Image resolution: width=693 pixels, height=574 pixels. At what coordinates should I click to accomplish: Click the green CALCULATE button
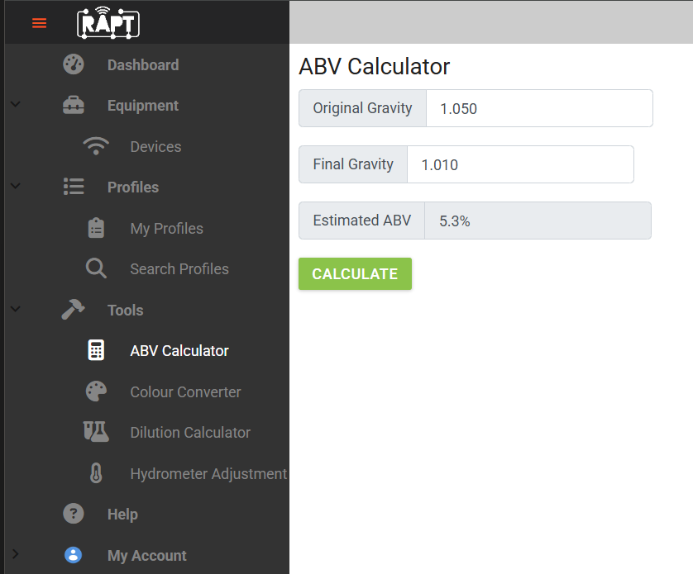tap(355, 273)
